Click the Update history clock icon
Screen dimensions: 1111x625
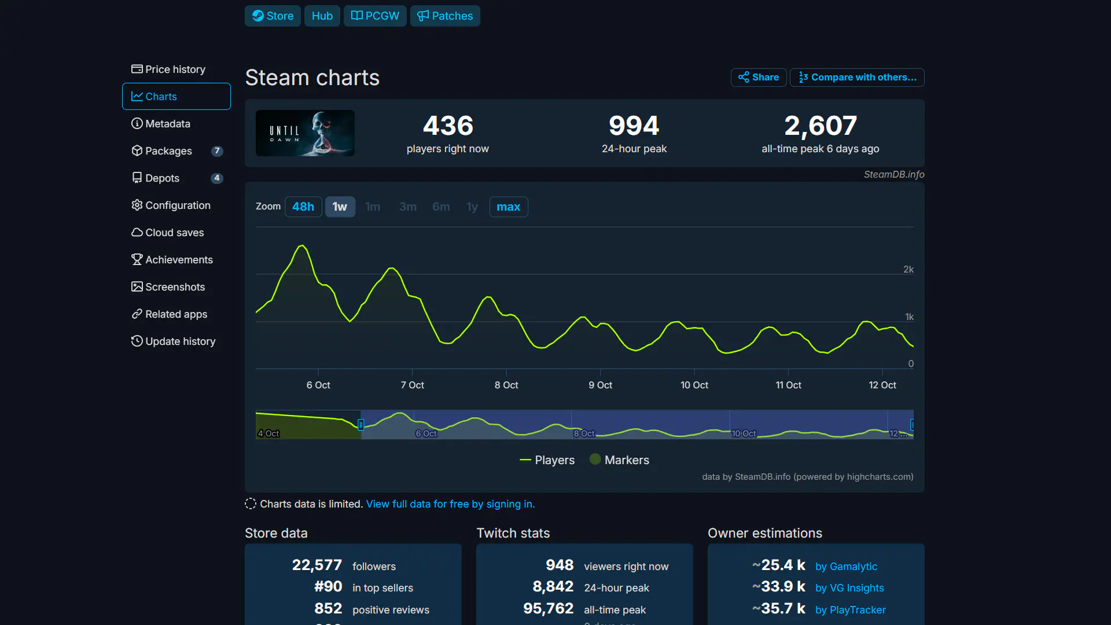point(137,341)
